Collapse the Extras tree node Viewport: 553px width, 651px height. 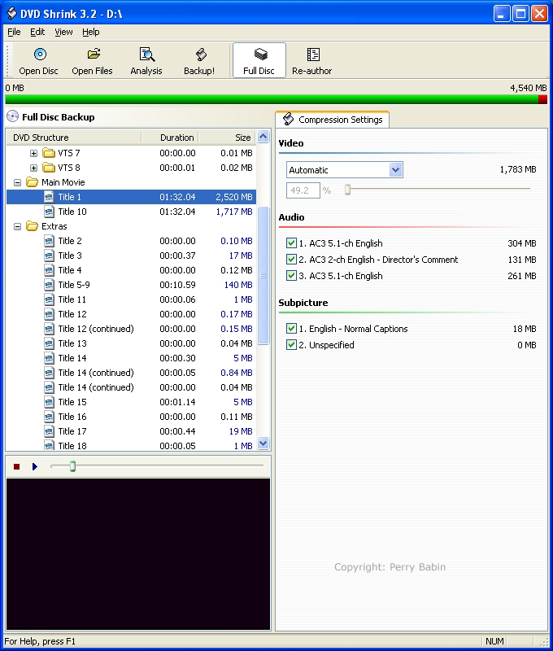click(x=17, y=227)
